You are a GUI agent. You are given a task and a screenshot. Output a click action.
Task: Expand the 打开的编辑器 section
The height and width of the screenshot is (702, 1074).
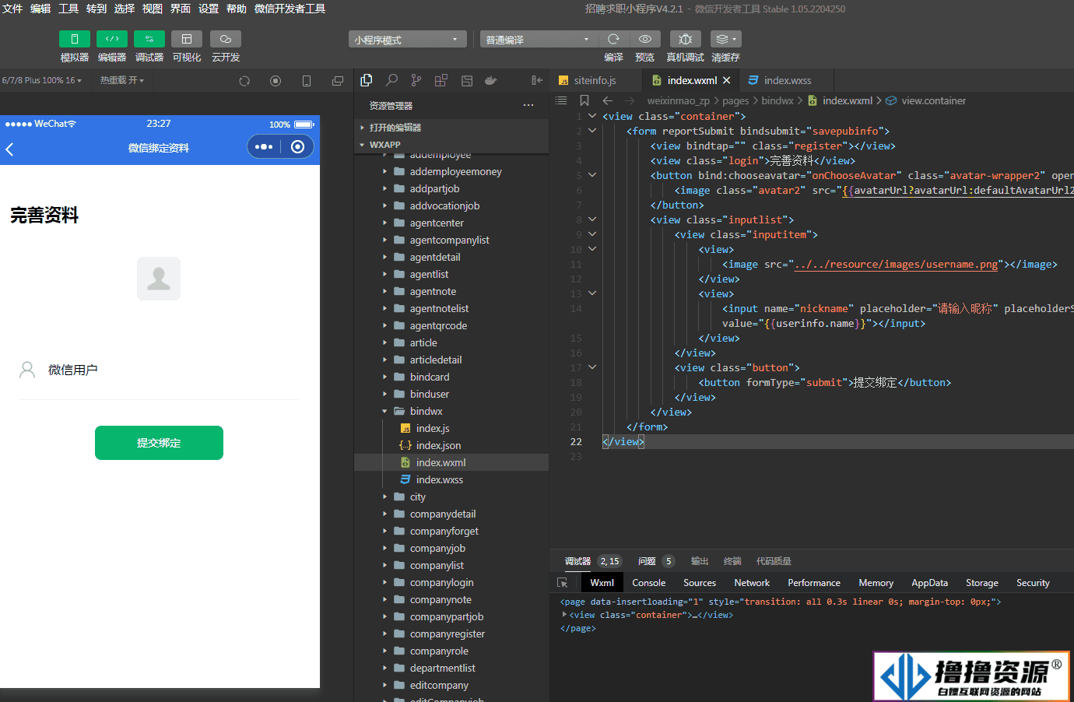pyautogui.click(x=451, y=128)
